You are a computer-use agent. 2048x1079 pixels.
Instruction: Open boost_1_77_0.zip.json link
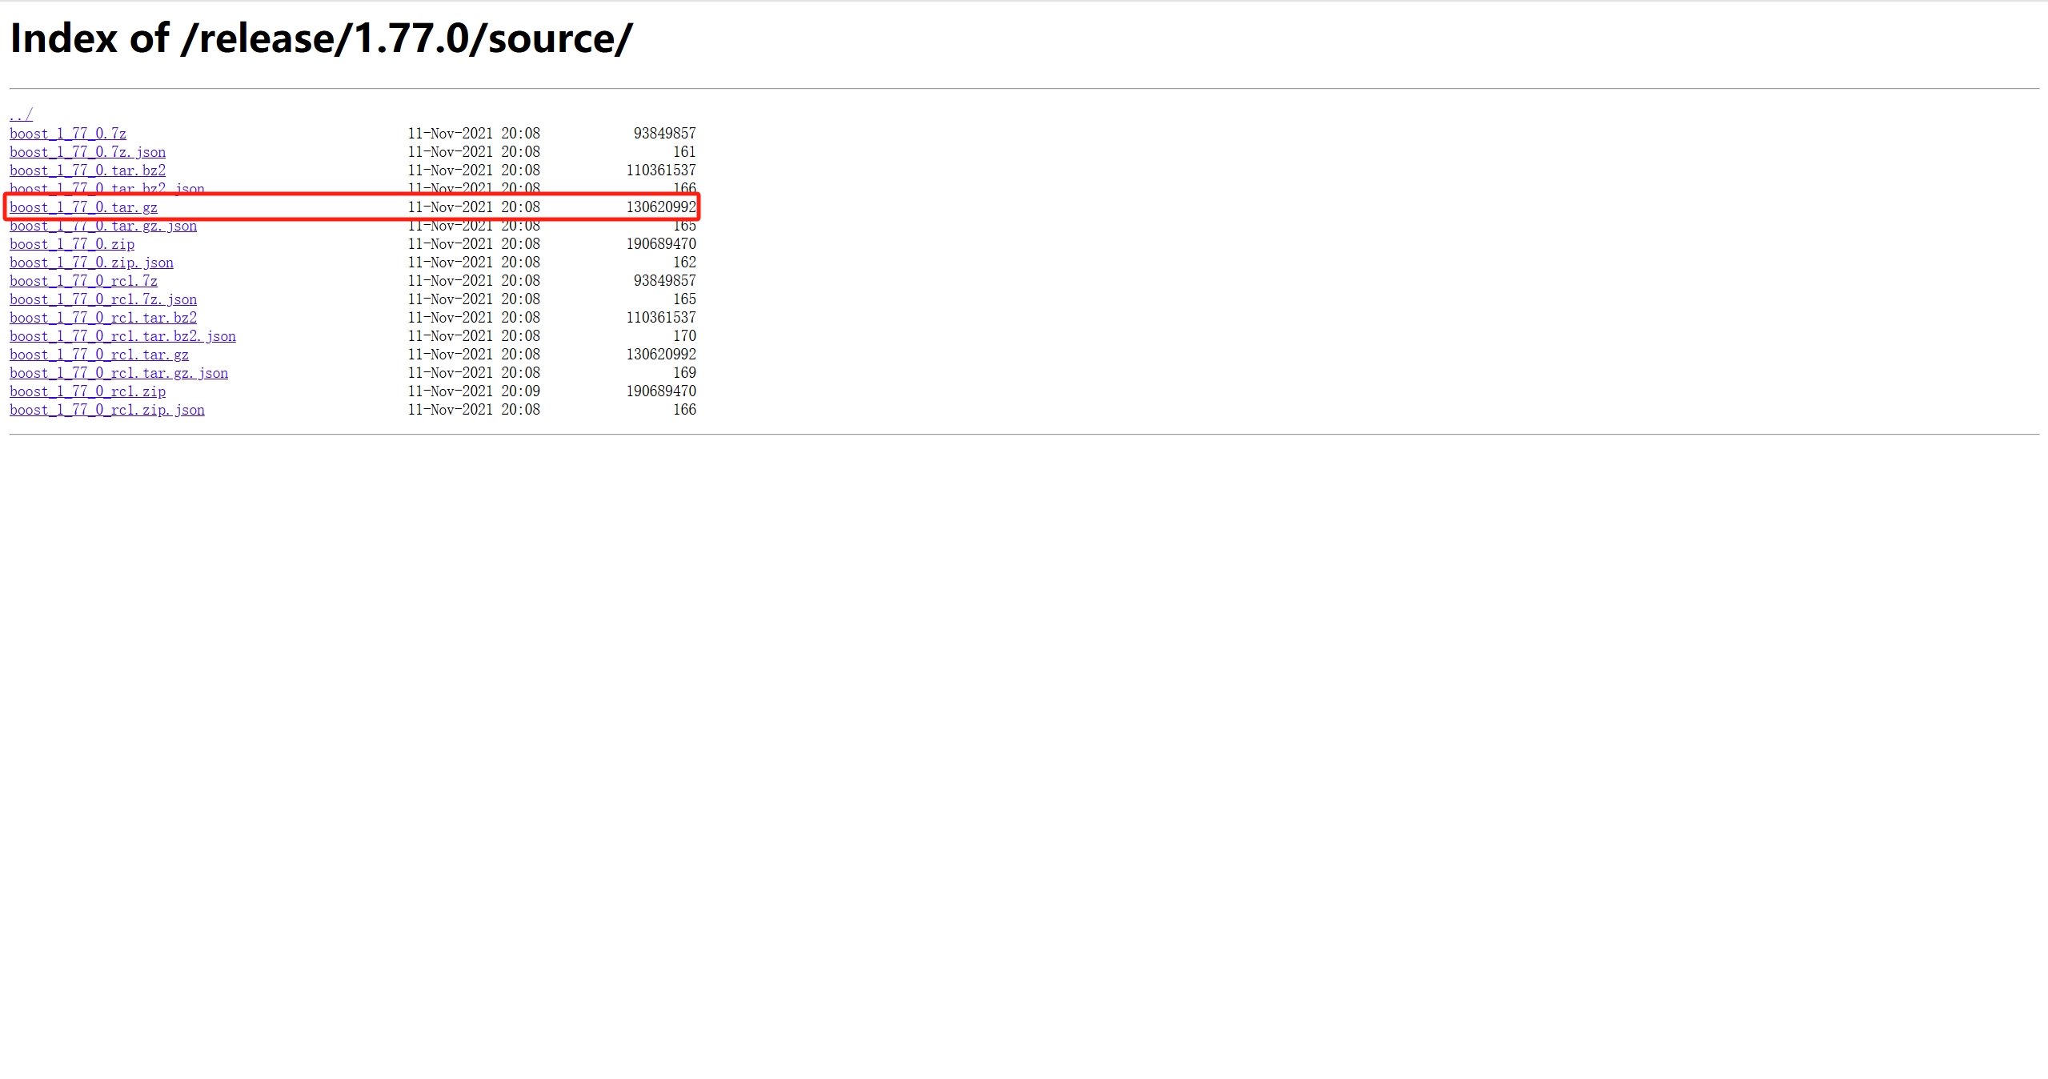tap(92, 262)
